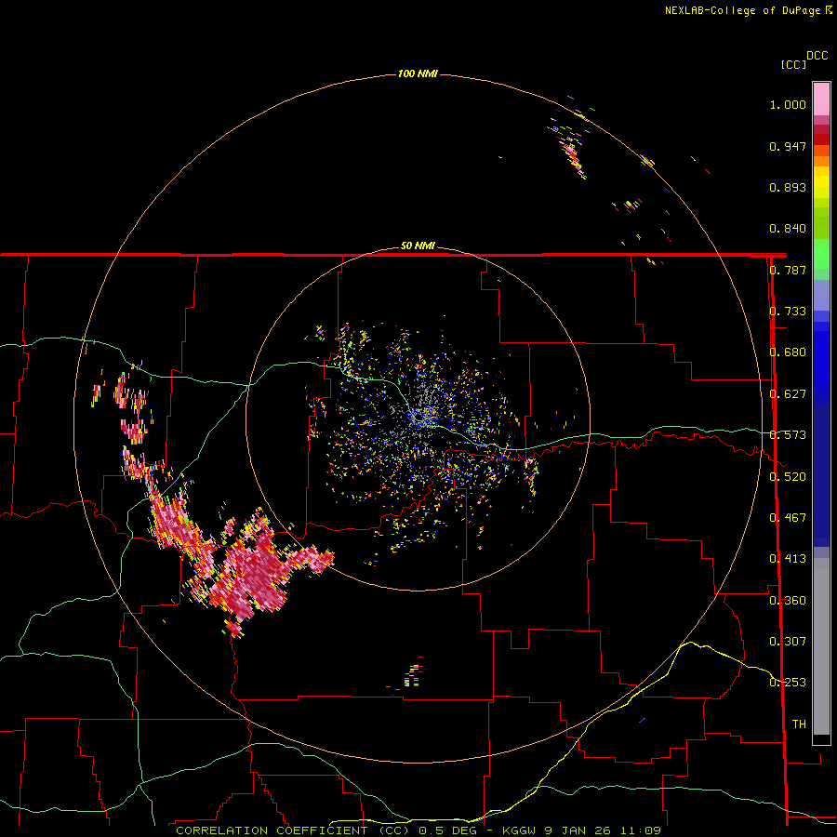Select the 0.680 scale value
Viewport: 837px width, 837px height.
tap(788, 352)
